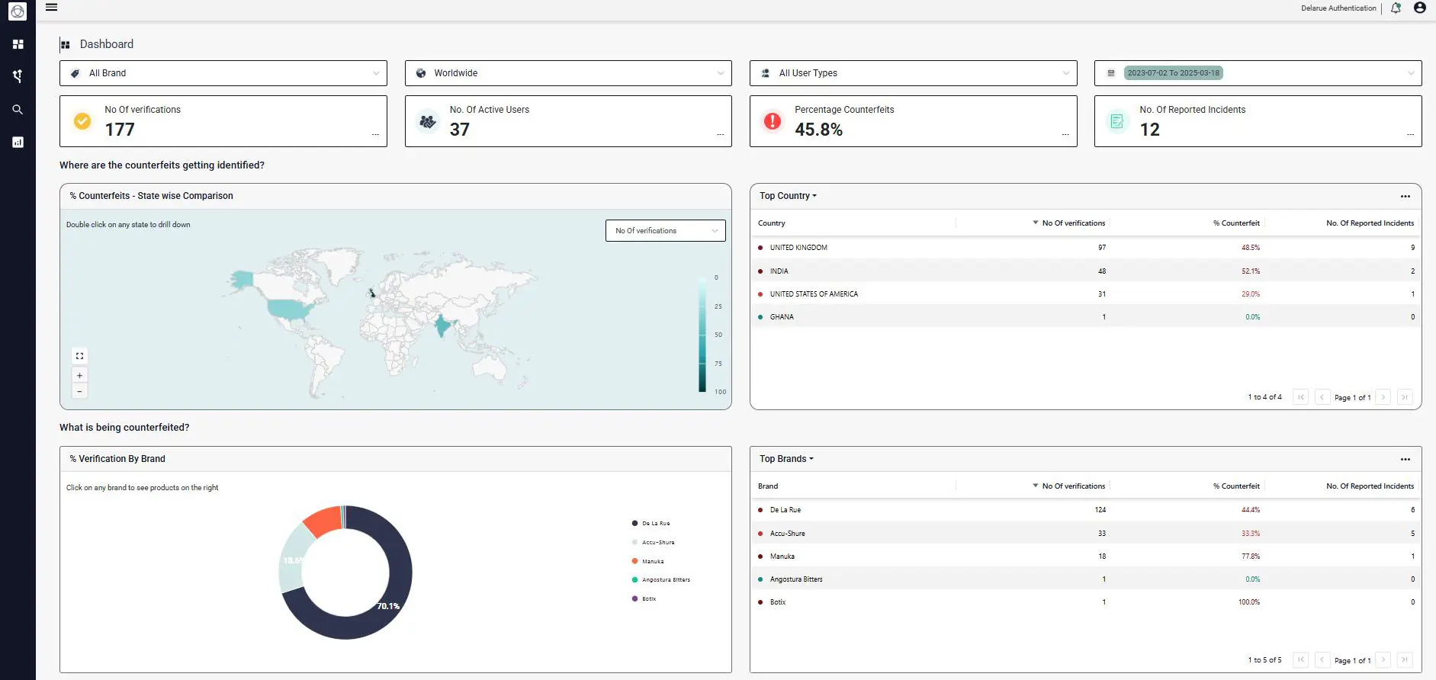Select the INDIA row

(x=1085, y=271)
